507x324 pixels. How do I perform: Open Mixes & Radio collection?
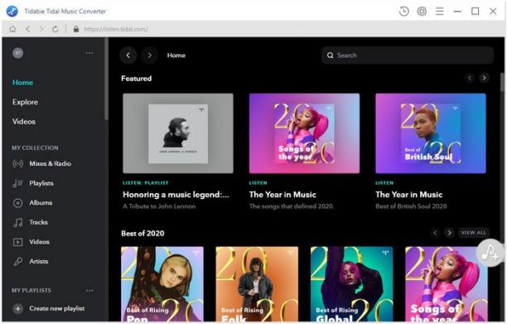pos(50,163)
